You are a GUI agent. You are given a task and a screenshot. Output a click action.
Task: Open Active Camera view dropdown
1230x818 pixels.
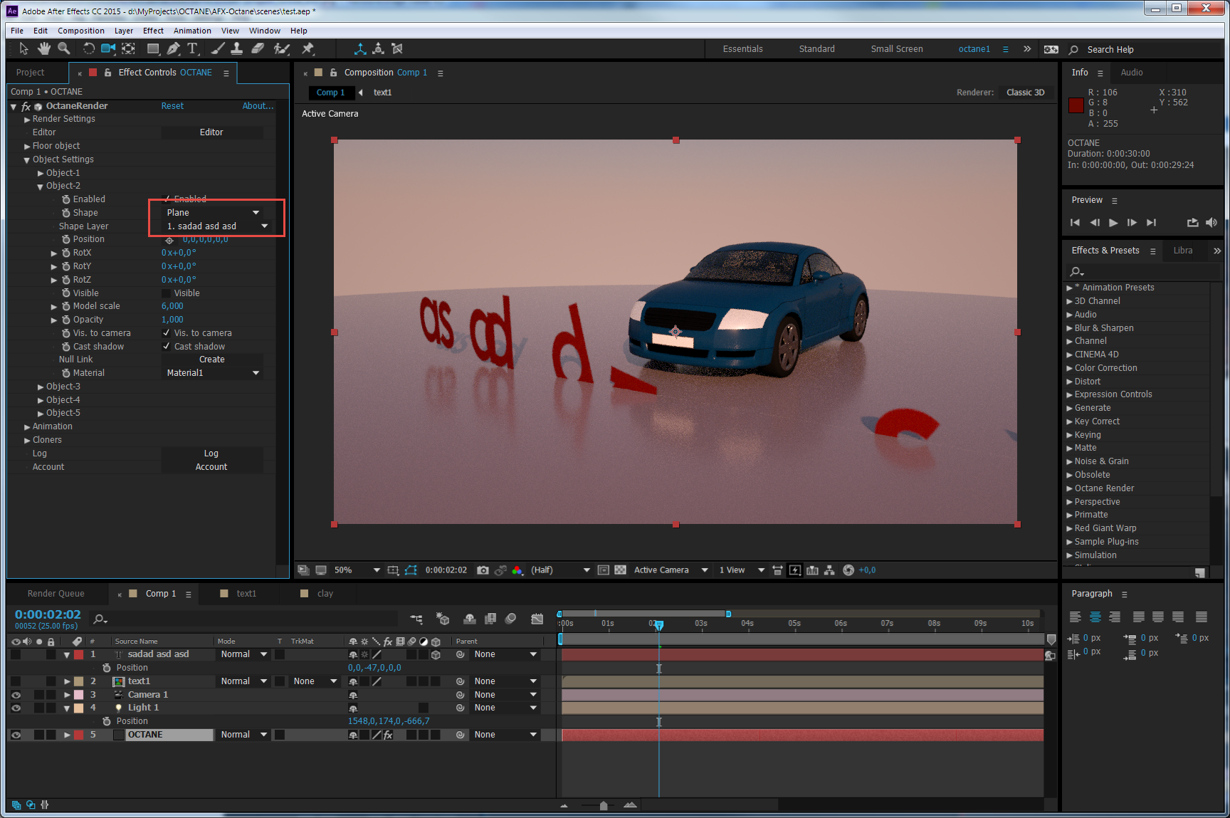pos(671,570)
